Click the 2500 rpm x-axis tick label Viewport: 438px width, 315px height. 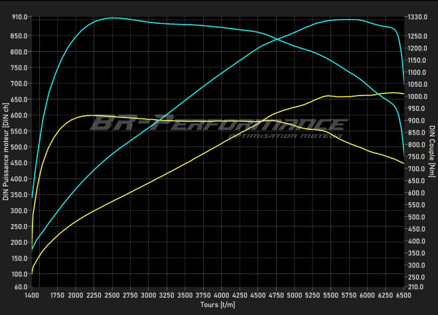coord(111,296)
